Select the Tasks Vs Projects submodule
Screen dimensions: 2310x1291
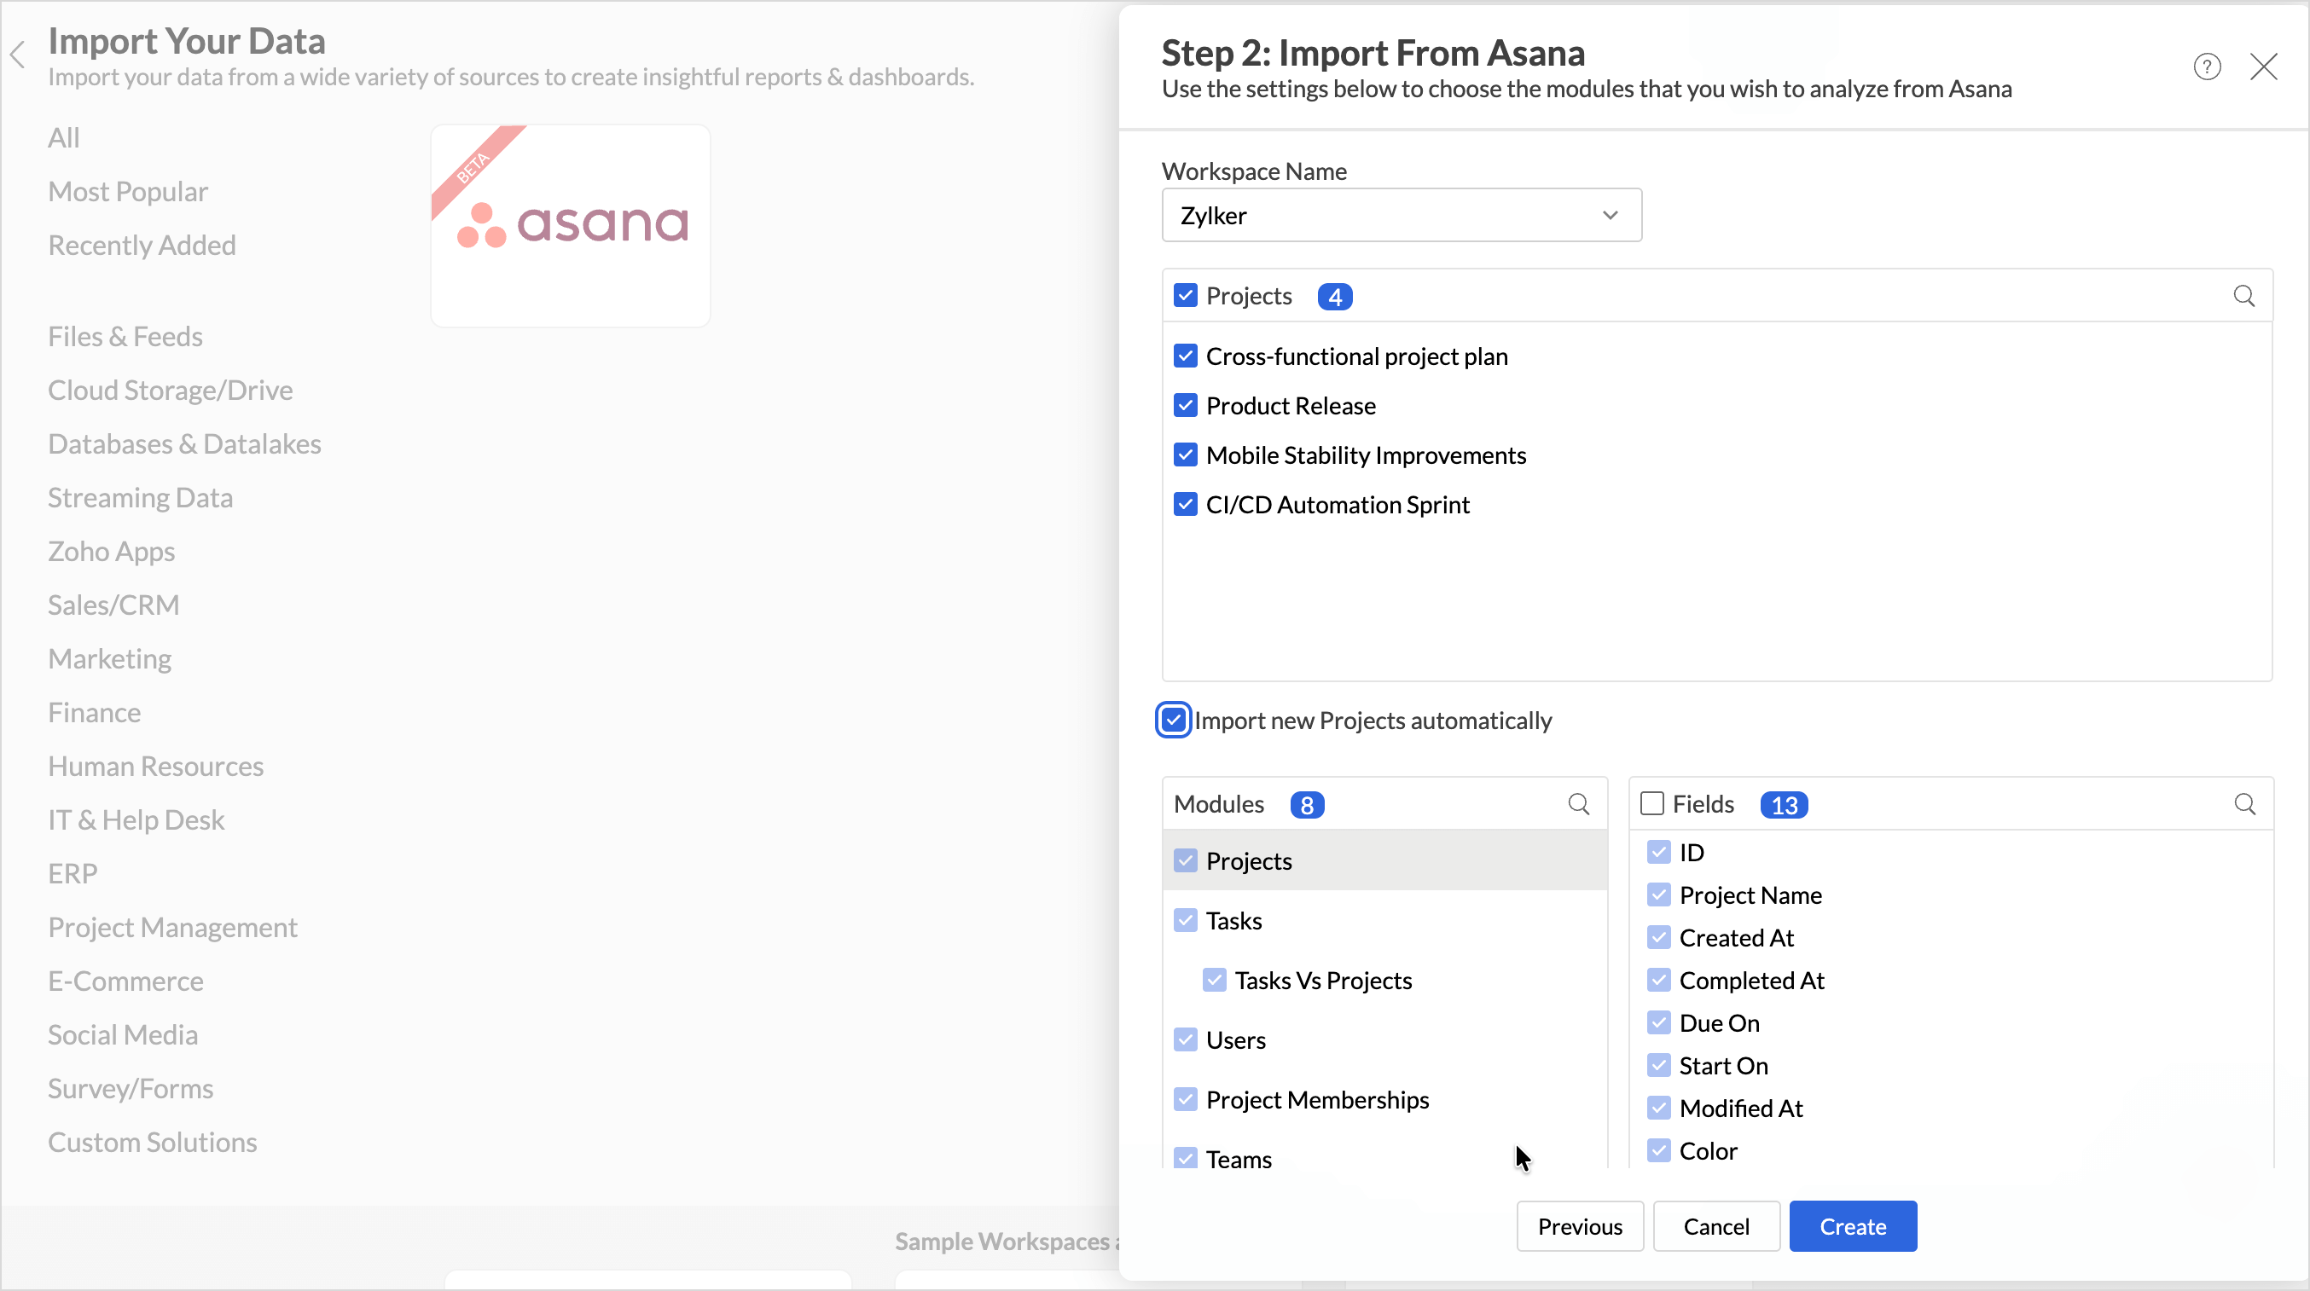1323,980
